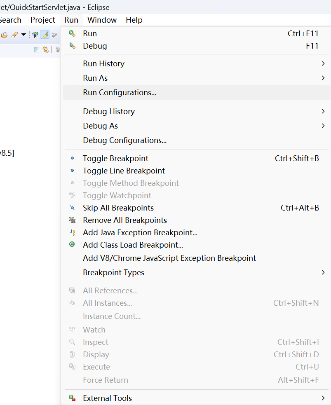Click the Add Java Exception Breakpoint icon

[72, 233]
